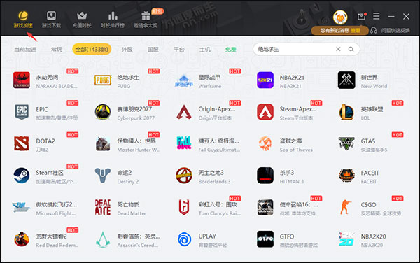Click the 盗贼之海 title text

click(x=291, y=141)
